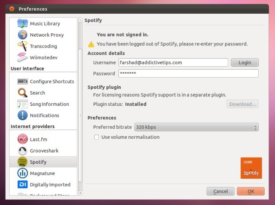This screenshot has height=205, width=275.
Task: Confirm settings with OK button
Action: click(x=251, y=191)
